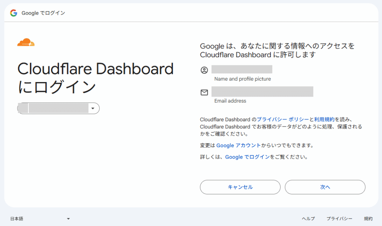Open ヘルプ in the footer
The image size is (382, 226).
(308, 219)
